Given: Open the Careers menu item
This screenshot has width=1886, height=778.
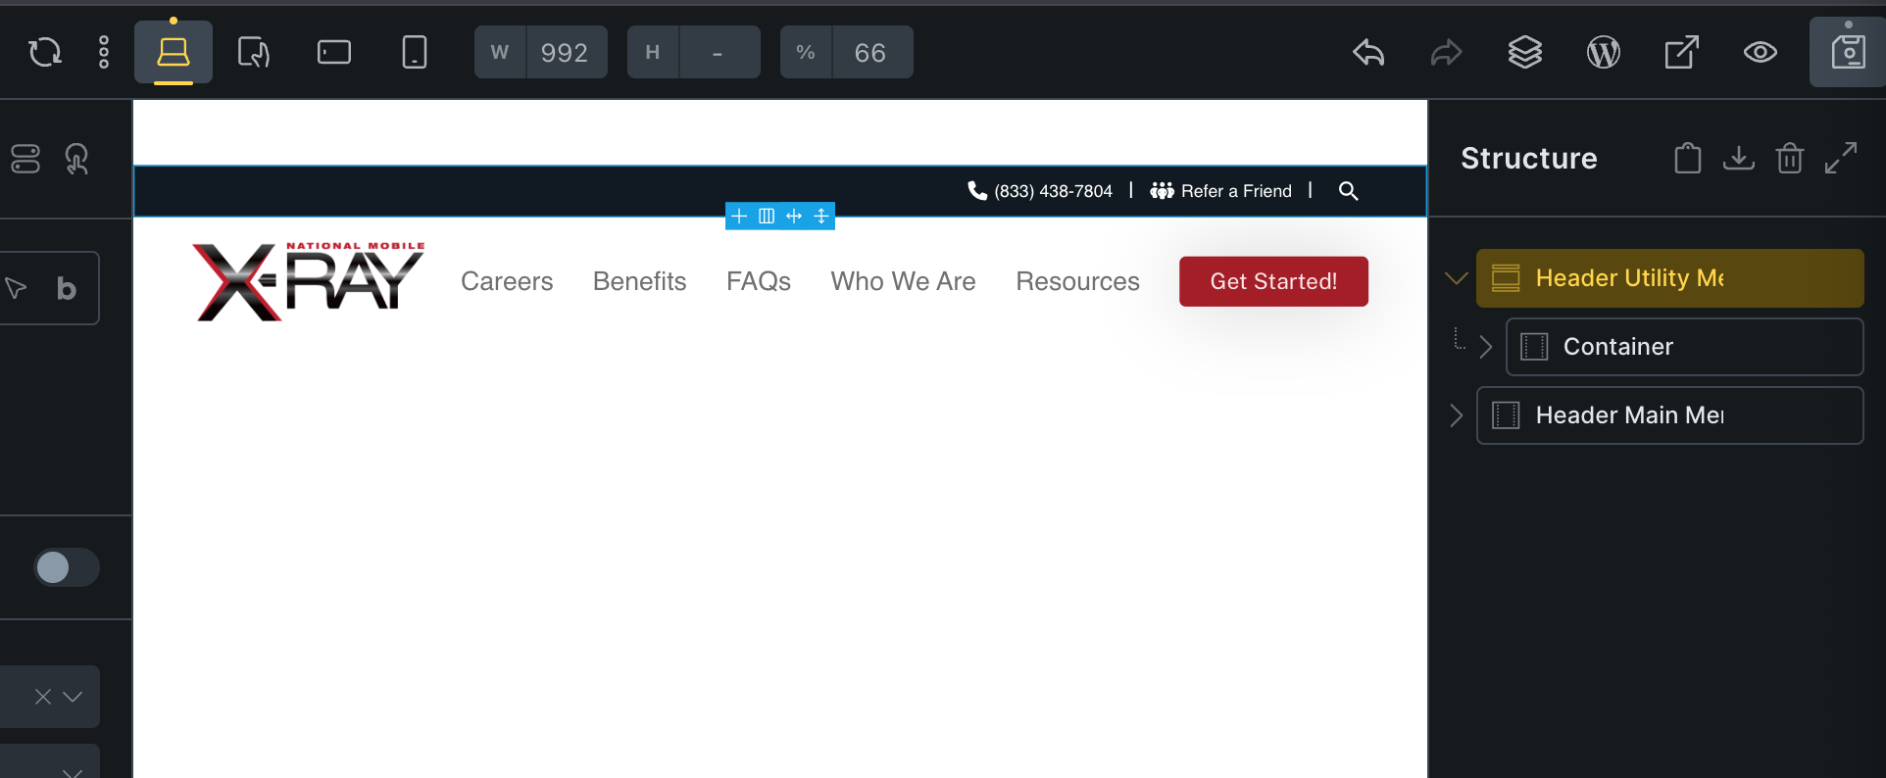Looking at the screenshot, I should click(507, 281).
